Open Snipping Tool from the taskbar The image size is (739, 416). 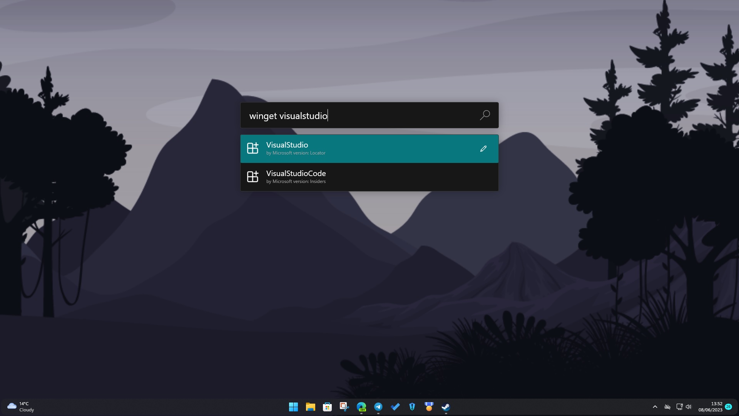tap(344, 407)
